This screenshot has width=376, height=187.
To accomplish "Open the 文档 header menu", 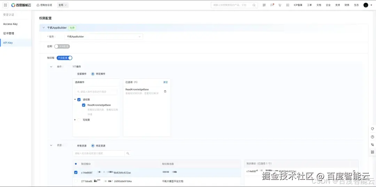I will coord(319,5).
